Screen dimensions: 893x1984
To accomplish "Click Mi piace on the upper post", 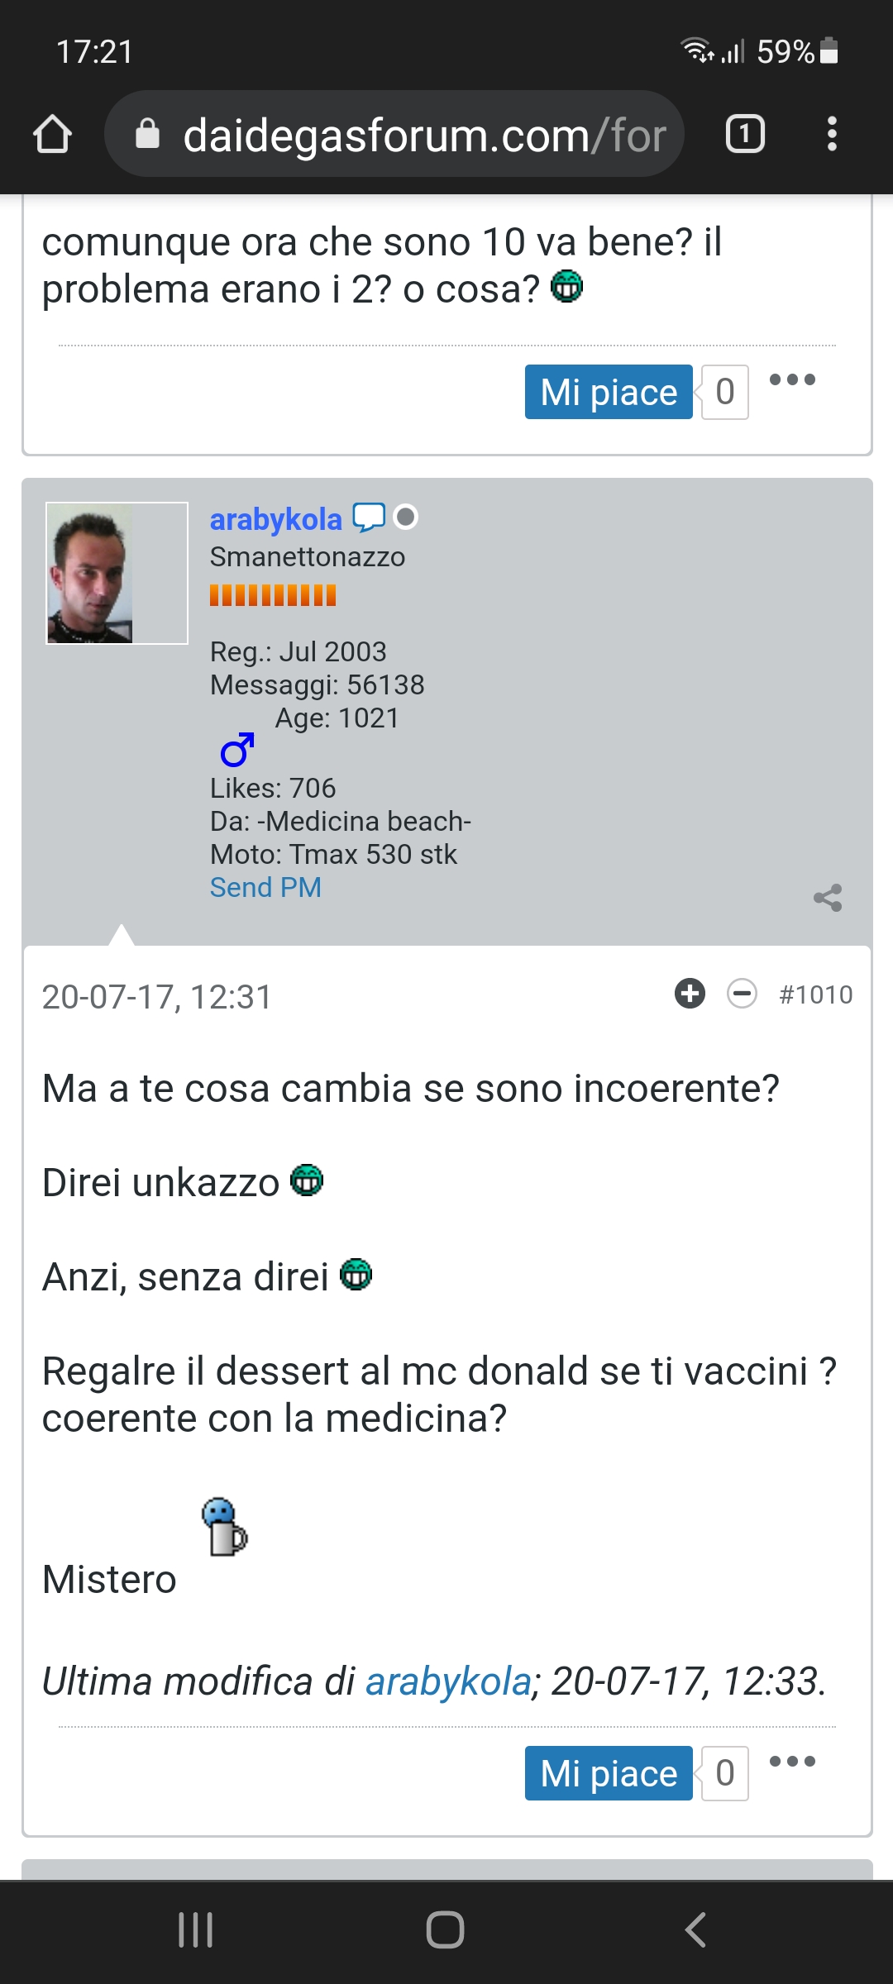I will click(609, 392).
